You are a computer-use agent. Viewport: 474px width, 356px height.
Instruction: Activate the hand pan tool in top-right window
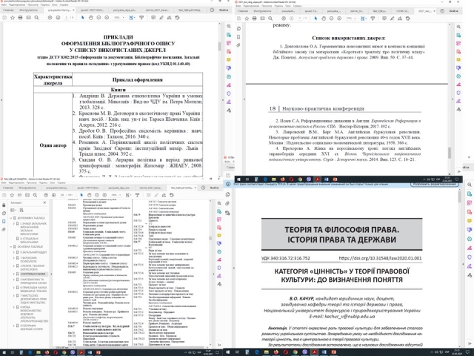pyautogui.click(x=324, y=19)
